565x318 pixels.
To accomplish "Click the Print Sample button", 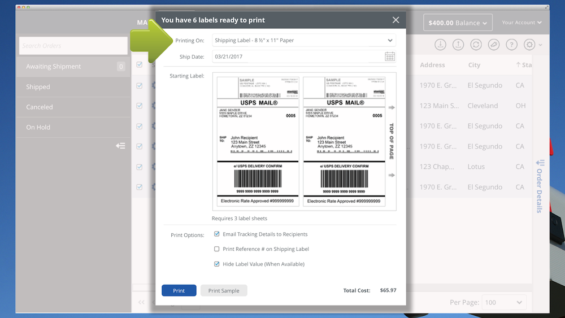I will pos(224,290).
